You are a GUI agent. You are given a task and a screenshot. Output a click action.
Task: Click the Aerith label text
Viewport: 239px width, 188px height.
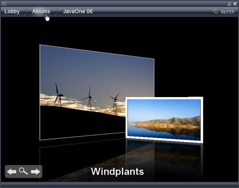pos(228,12)
